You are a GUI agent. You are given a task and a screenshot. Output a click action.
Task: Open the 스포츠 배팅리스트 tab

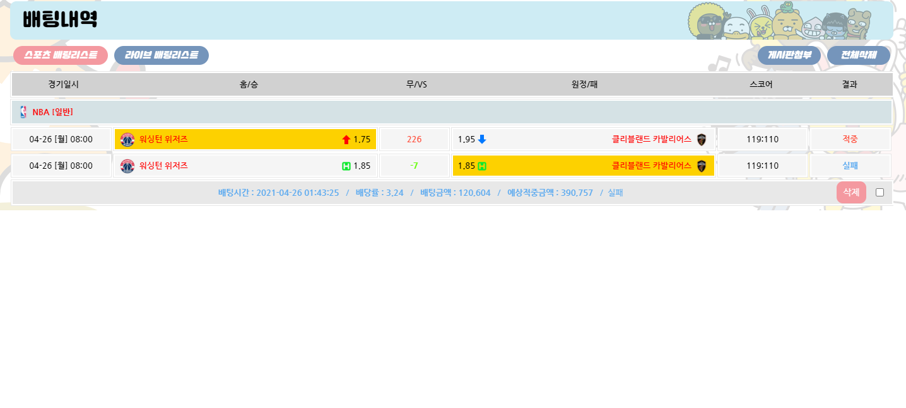(61, 55)
